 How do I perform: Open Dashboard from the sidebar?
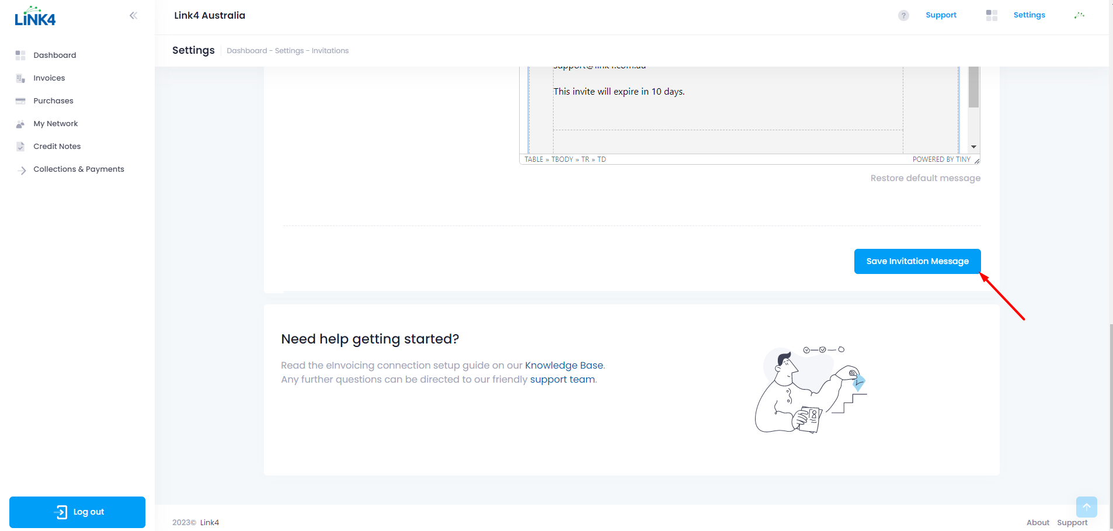55,55
